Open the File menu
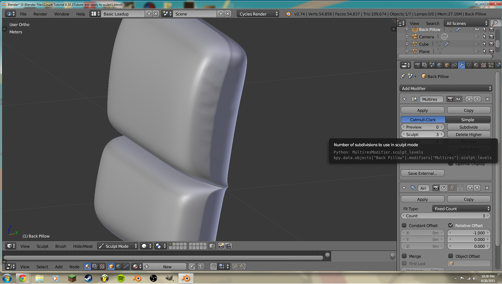 click(x=23, y=14)
